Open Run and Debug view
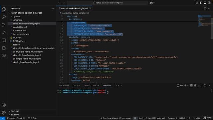This screenshot has width=213, height=120. click(x=4, y=32)
